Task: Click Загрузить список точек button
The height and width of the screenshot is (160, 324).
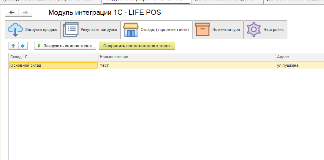Action: click(65, 46)
